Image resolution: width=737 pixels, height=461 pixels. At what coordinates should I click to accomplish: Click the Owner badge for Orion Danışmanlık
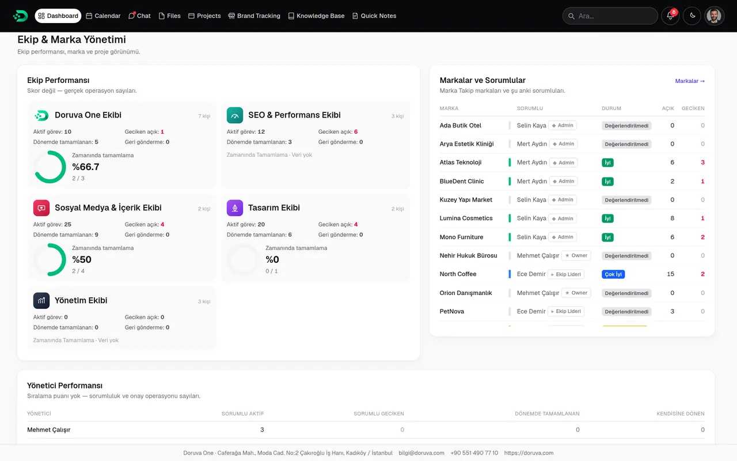click(x=576, y=293)
